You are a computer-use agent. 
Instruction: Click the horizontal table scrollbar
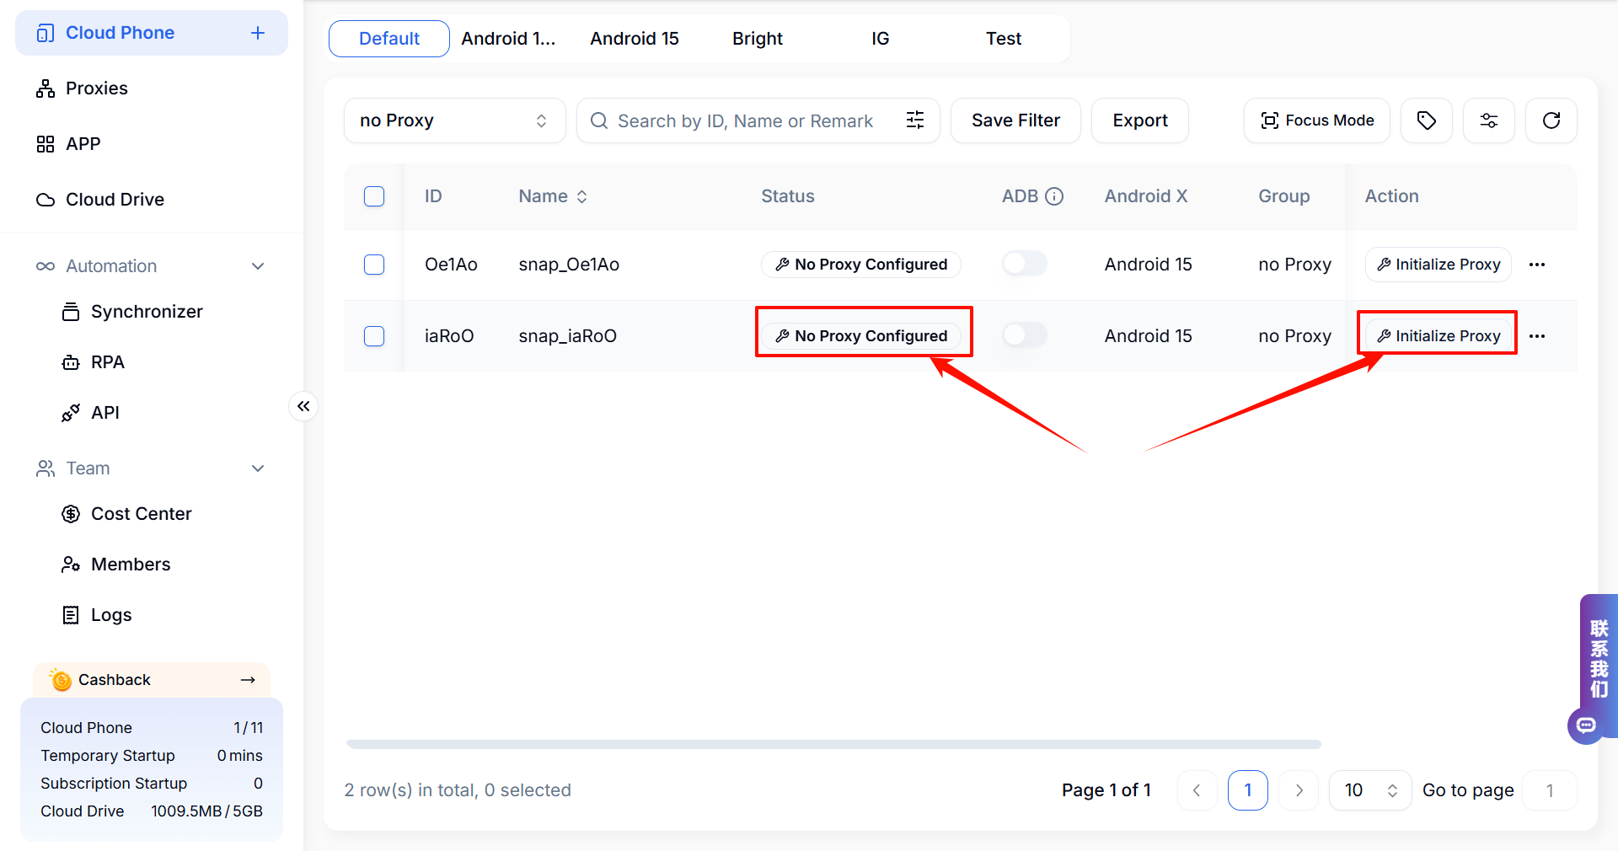(x=833, y=744)
